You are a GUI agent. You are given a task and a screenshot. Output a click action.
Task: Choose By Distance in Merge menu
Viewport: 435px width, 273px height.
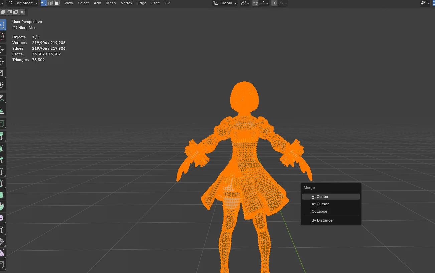pos(331,220)
